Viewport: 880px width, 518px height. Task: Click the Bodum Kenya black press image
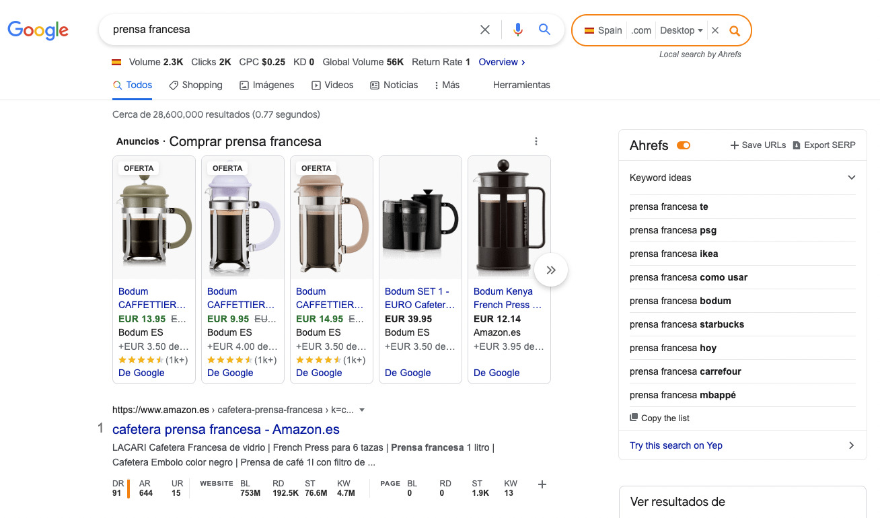pos(509,217)
